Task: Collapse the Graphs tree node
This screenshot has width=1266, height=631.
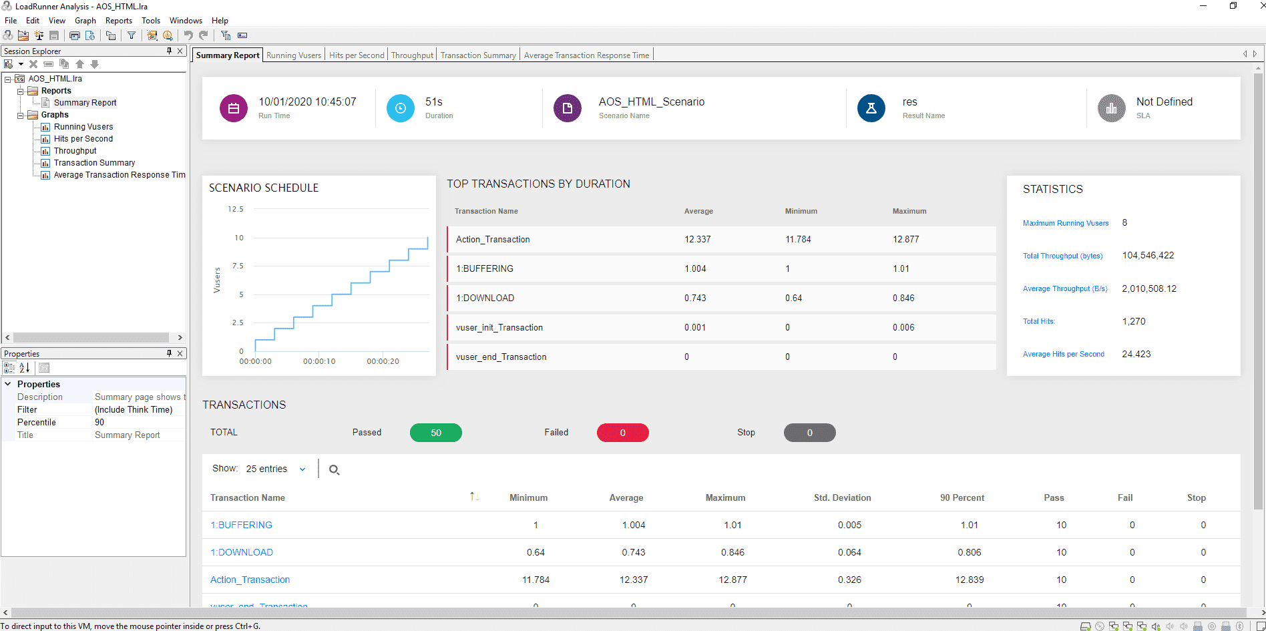Action: tap(21, 114)
